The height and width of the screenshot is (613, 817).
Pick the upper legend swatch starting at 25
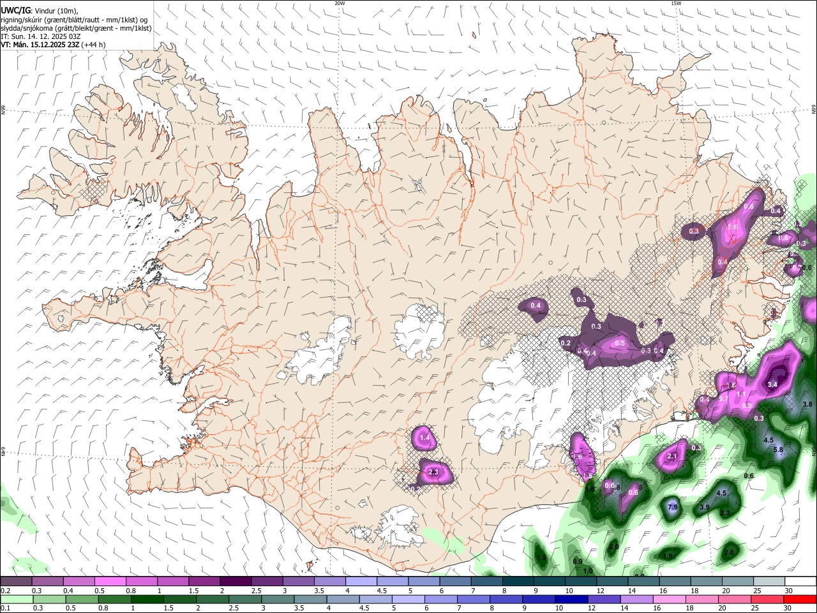(x=768, y=582)
